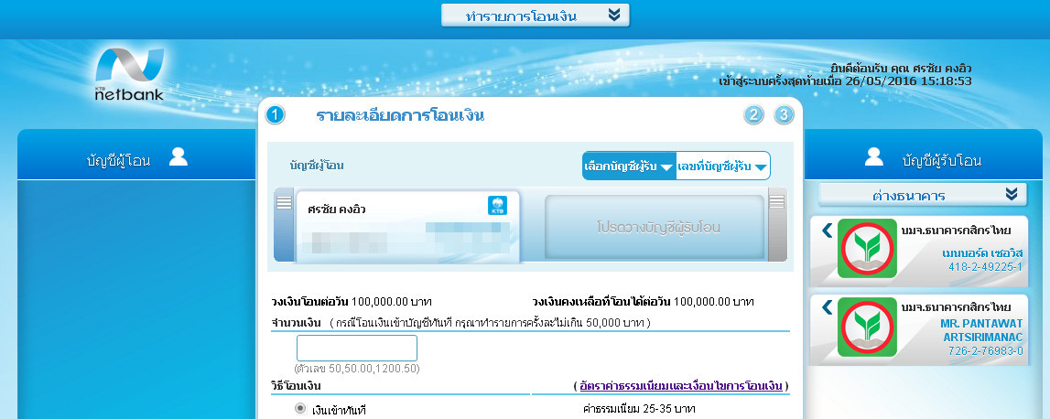Click the person icon beside บัญชีผู้โอน
Viewport: 1050px width, 419px height.
click(179, 156)
